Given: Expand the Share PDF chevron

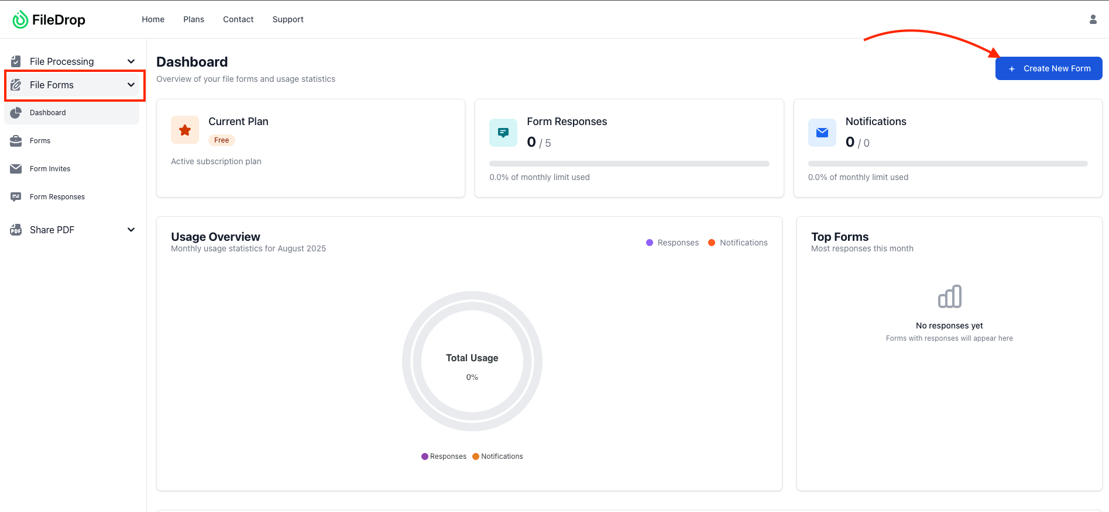Looking at the screenshot, I should pyautogui.click(x=131, y=230).
